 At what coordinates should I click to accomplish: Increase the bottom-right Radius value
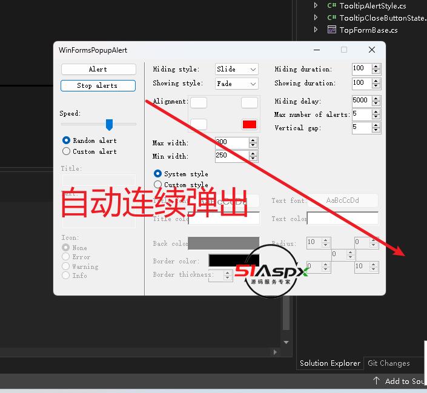point(374,264)
